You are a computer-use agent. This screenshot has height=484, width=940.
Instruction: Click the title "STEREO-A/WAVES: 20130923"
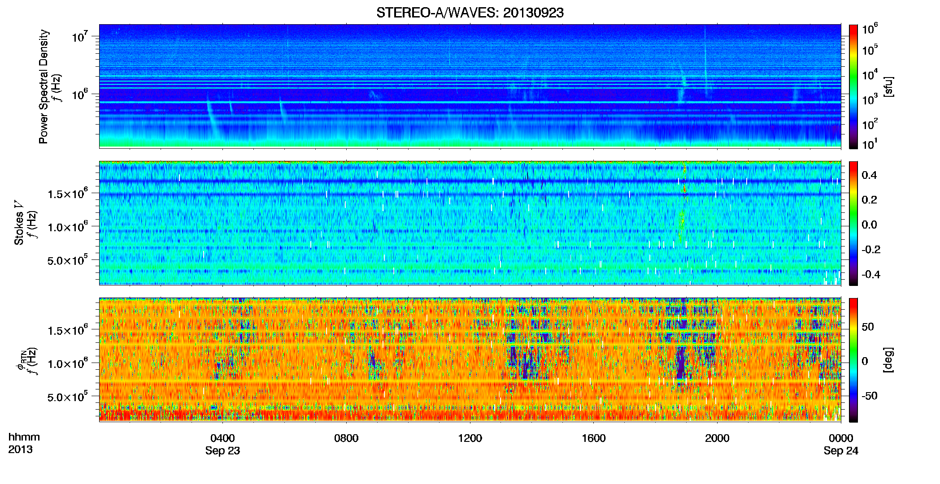(x=470, y=13)
